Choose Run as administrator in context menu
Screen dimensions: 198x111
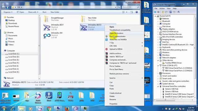118,36
